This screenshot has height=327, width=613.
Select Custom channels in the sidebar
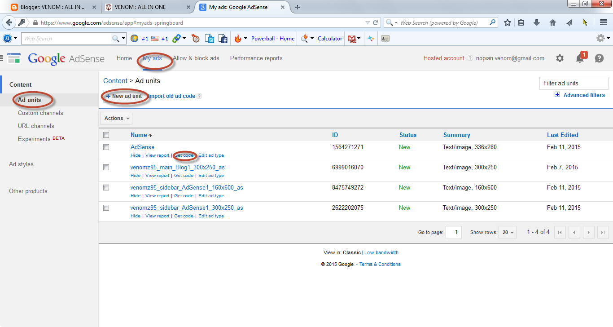tap(40, 113)
